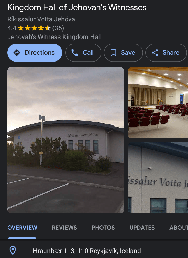This screenshot has height=258, width=188.
Task: Tap the phone handset icon
Action: tap(75, 53)
